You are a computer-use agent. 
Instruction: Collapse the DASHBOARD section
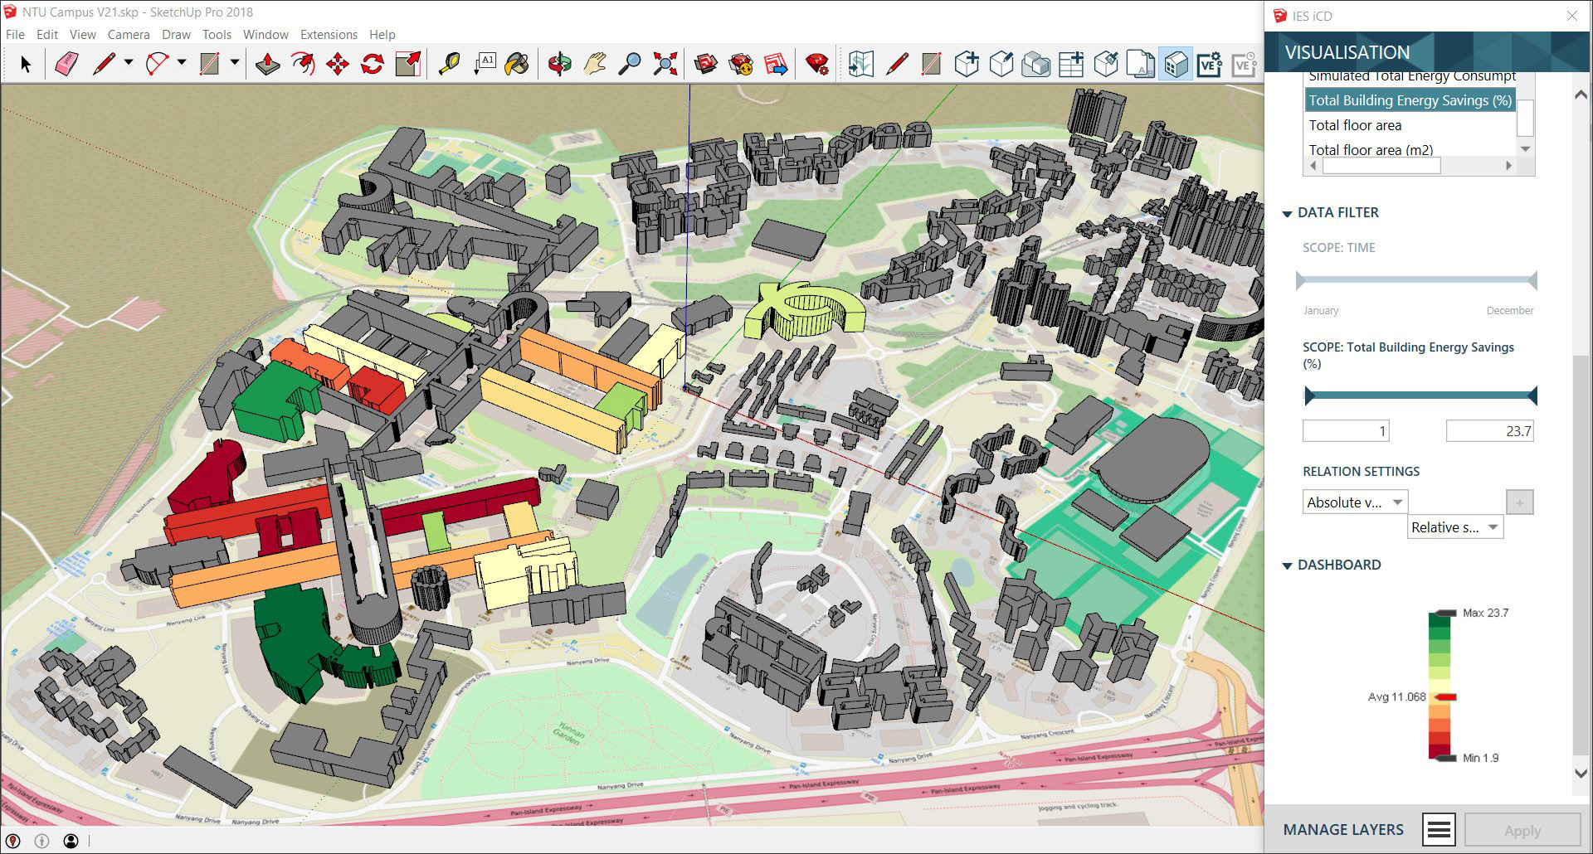click(x=1287, y=565)
